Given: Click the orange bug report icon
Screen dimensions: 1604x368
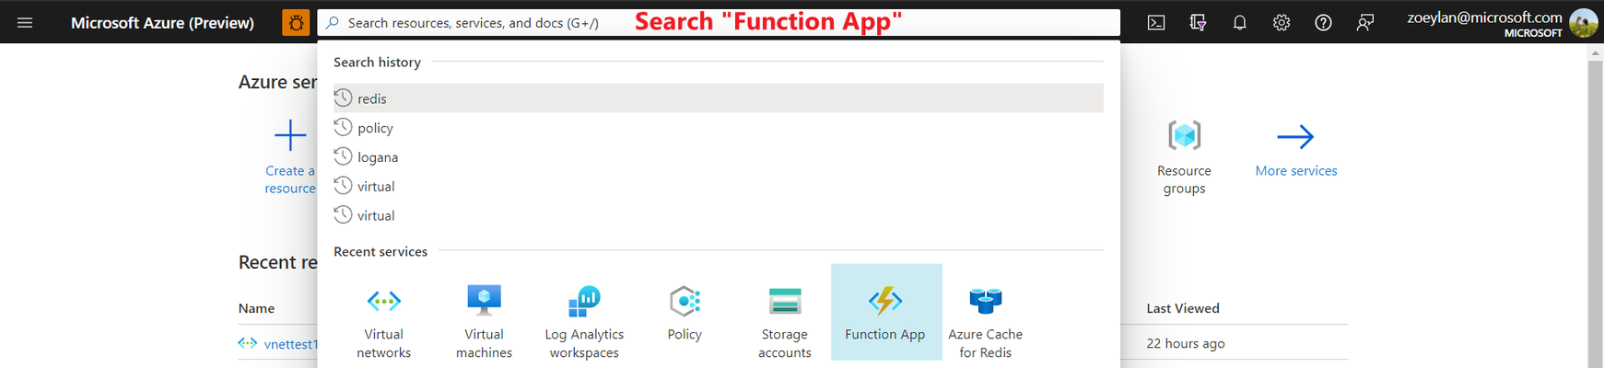Looking at the screenshot, I should pos(296,23).
